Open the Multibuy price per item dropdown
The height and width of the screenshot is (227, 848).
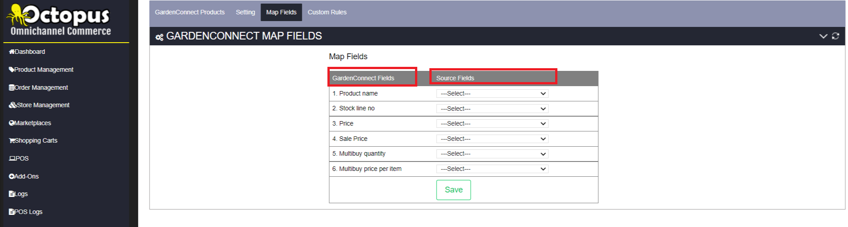click(x=492, y=169)
